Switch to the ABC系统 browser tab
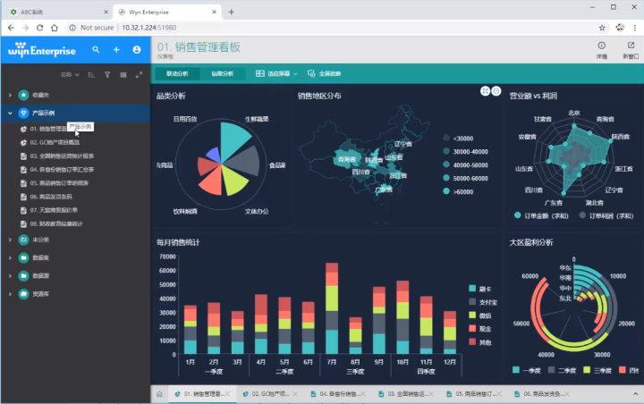This screenshot has width=644, height=404. (x=57, y=12)
